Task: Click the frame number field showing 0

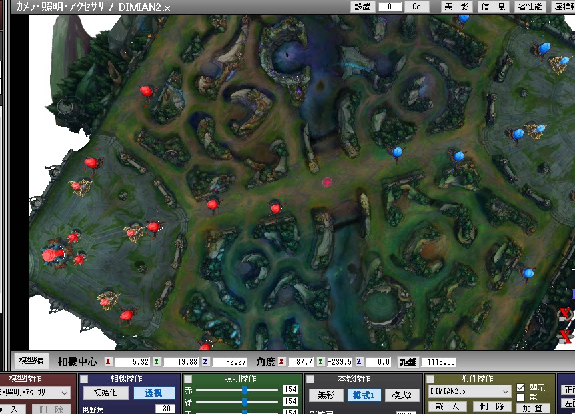Action: 390,7
